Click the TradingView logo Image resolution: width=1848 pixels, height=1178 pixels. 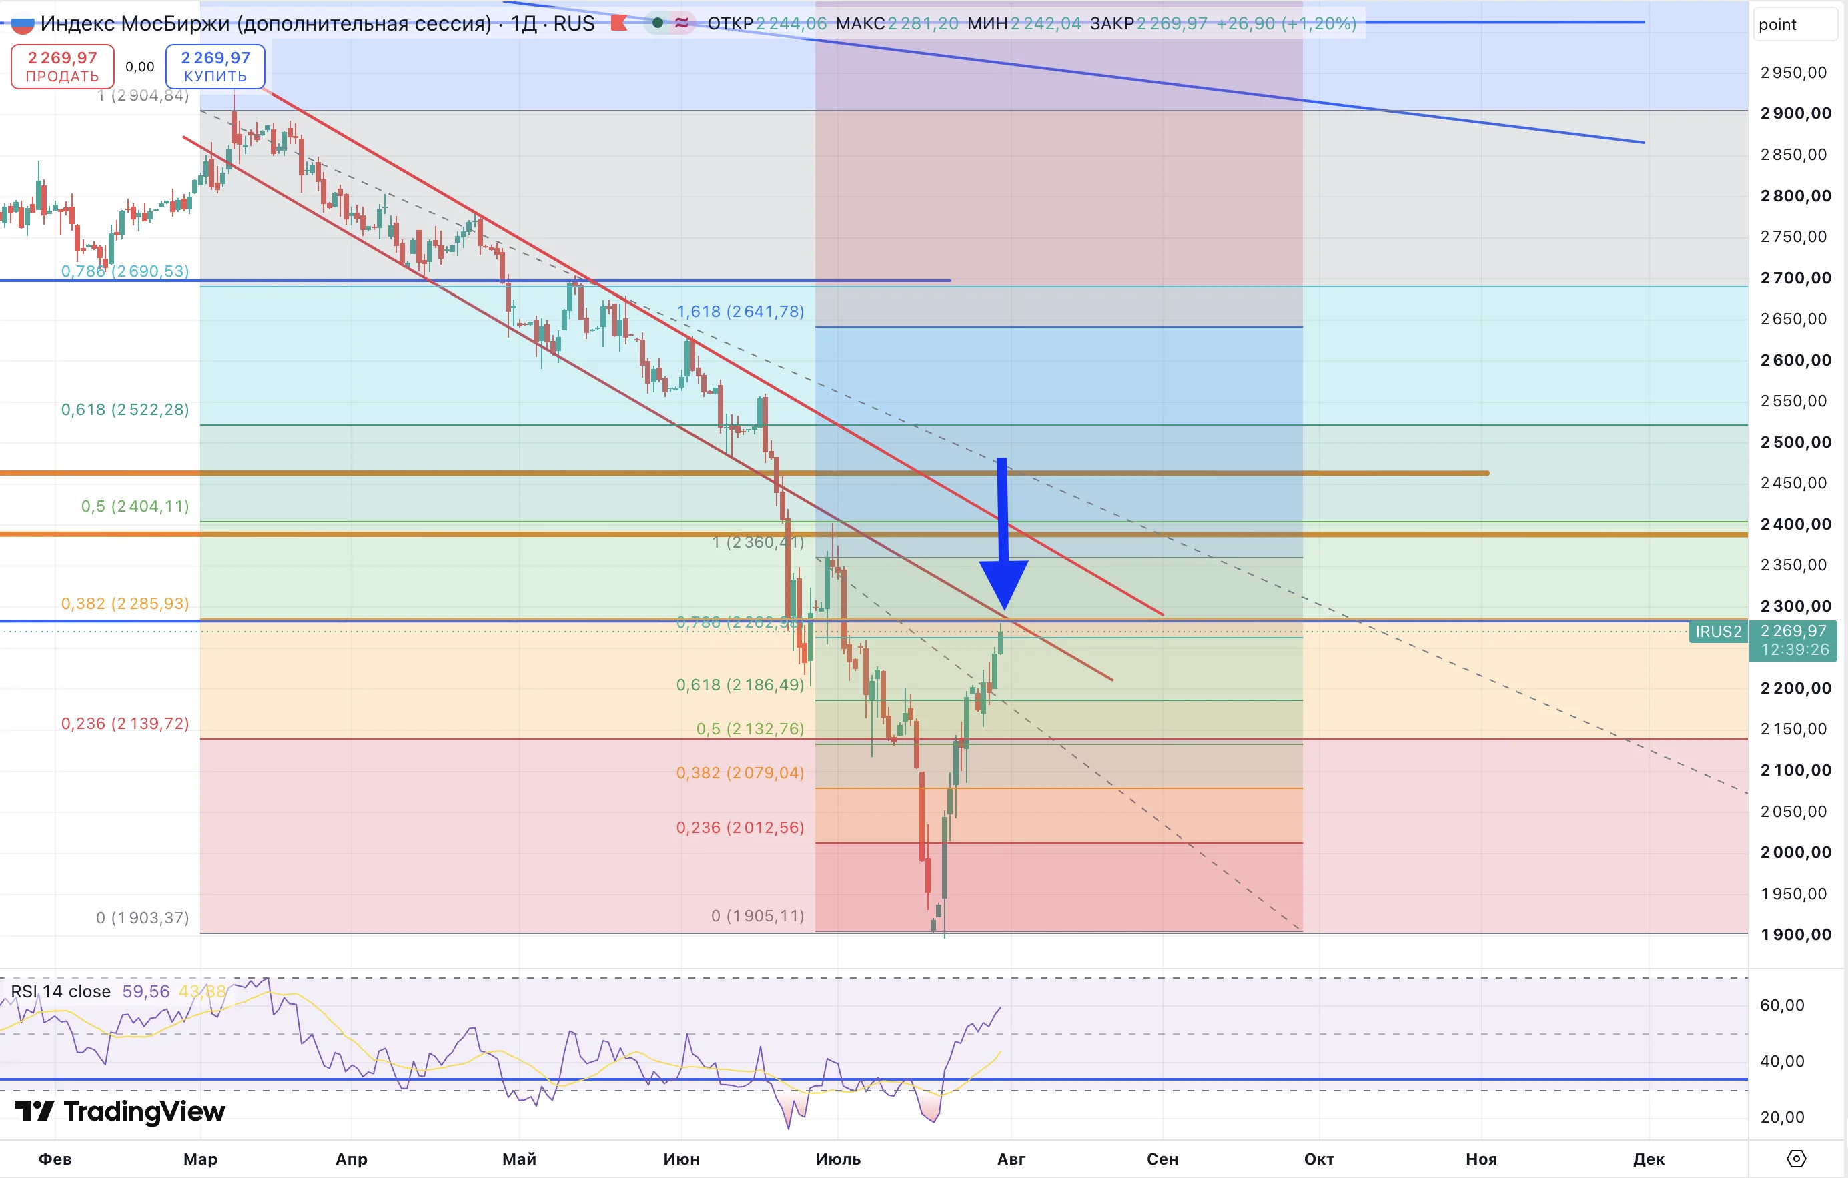pyautogui.click(x=119, y=1111)
